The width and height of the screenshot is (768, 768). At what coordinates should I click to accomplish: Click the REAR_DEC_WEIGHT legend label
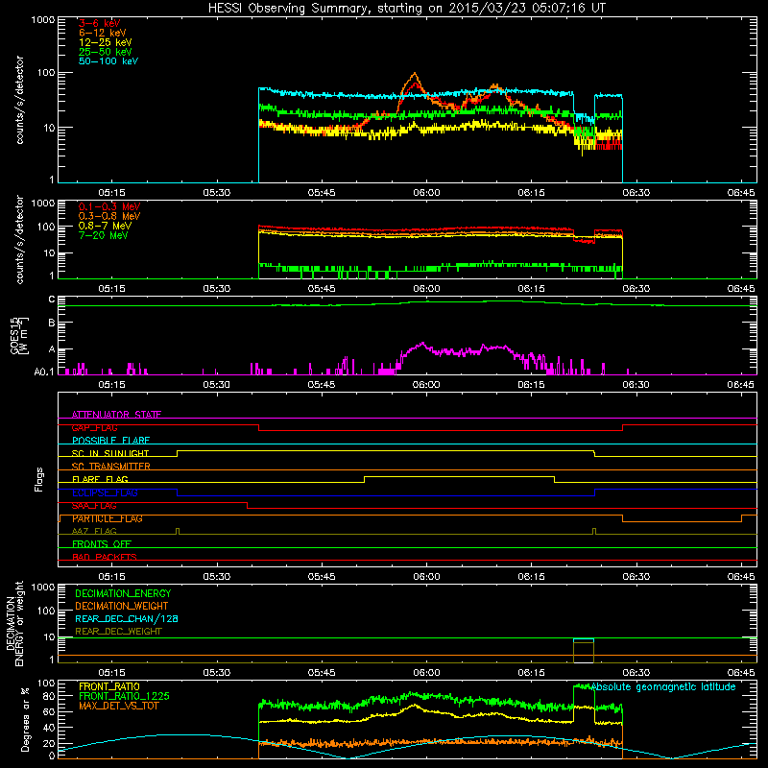pyautogui.click(x=118, y=632)
